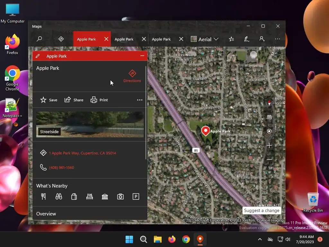Save Apple Park to favorites
Screen dimensions: 329x247
coord(49,100)
